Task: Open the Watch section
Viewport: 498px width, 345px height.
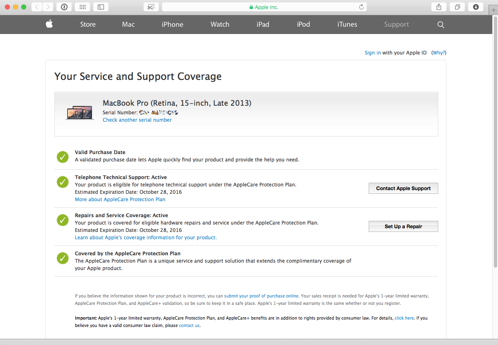Action: 220,24
